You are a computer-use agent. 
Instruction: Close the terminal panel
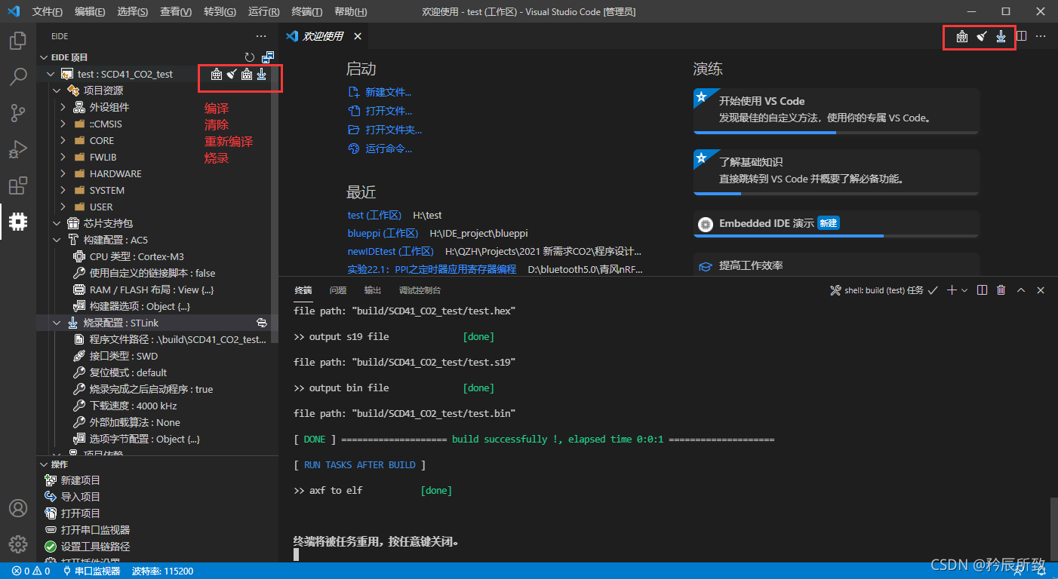(x=1041, y=290)
